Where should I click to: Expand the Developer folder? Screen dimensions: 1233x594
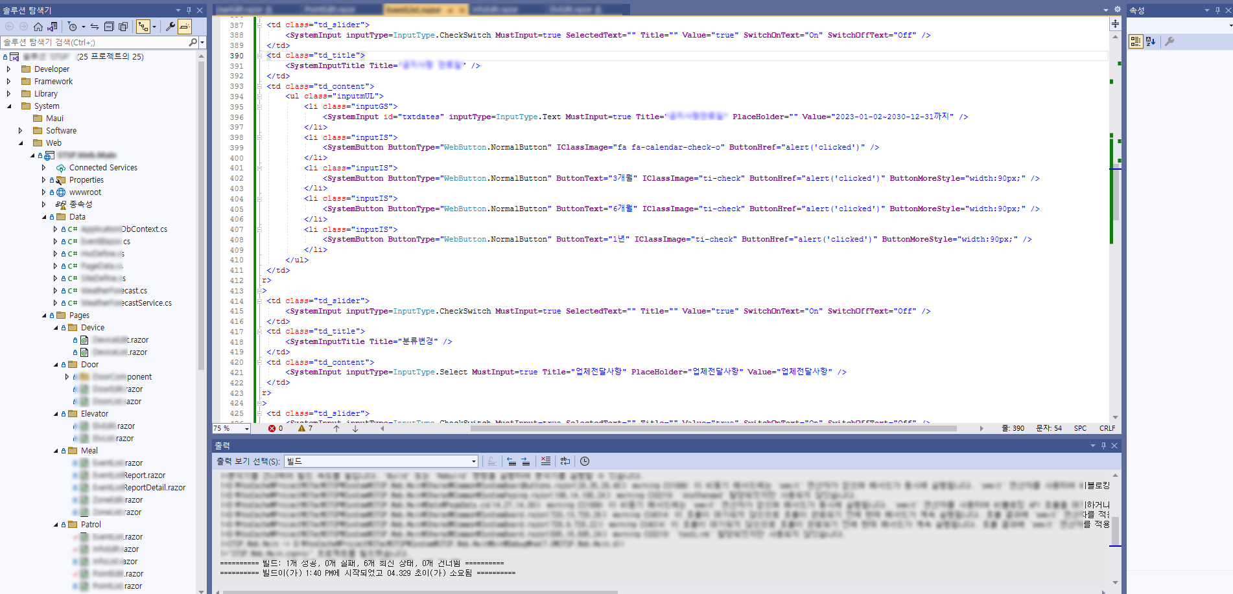(x=8, y=69)
